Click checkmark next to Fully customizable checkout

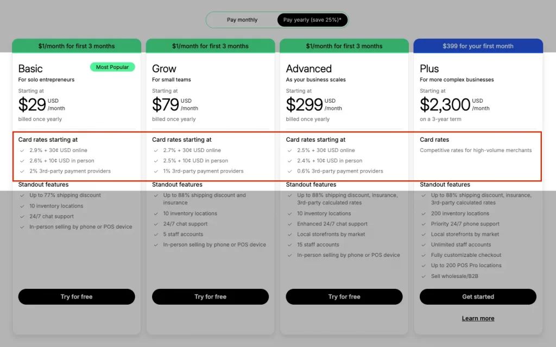point(423,255)
